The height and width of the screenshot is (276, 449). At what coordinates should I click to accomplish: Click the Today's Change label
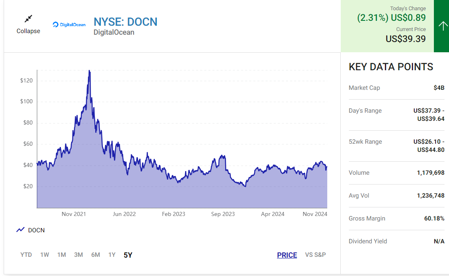coord(408,9)
